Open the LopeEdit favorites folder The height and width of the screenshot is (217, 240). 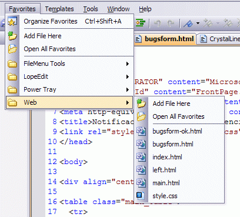coord(69,76)
